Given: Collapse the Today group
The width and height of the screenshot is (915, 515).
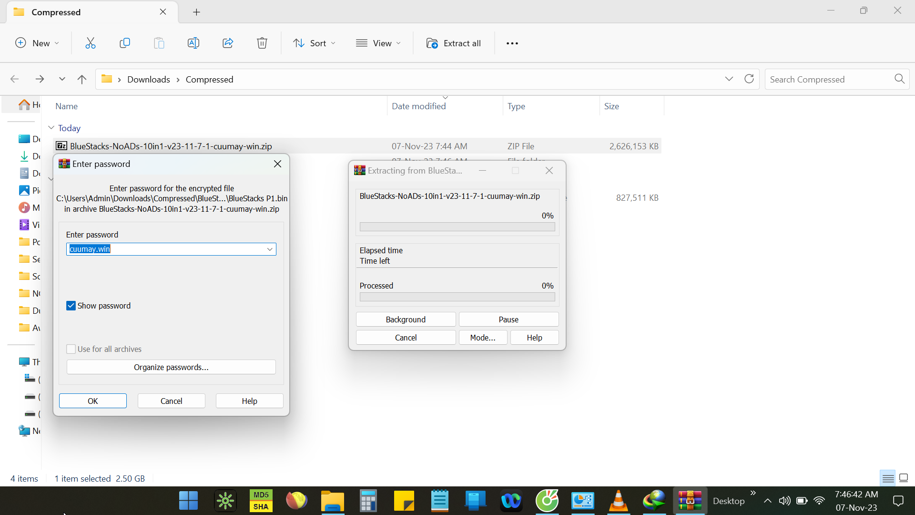Looking at the screenshot, I should pyautogui.click(x=51, y=128).
